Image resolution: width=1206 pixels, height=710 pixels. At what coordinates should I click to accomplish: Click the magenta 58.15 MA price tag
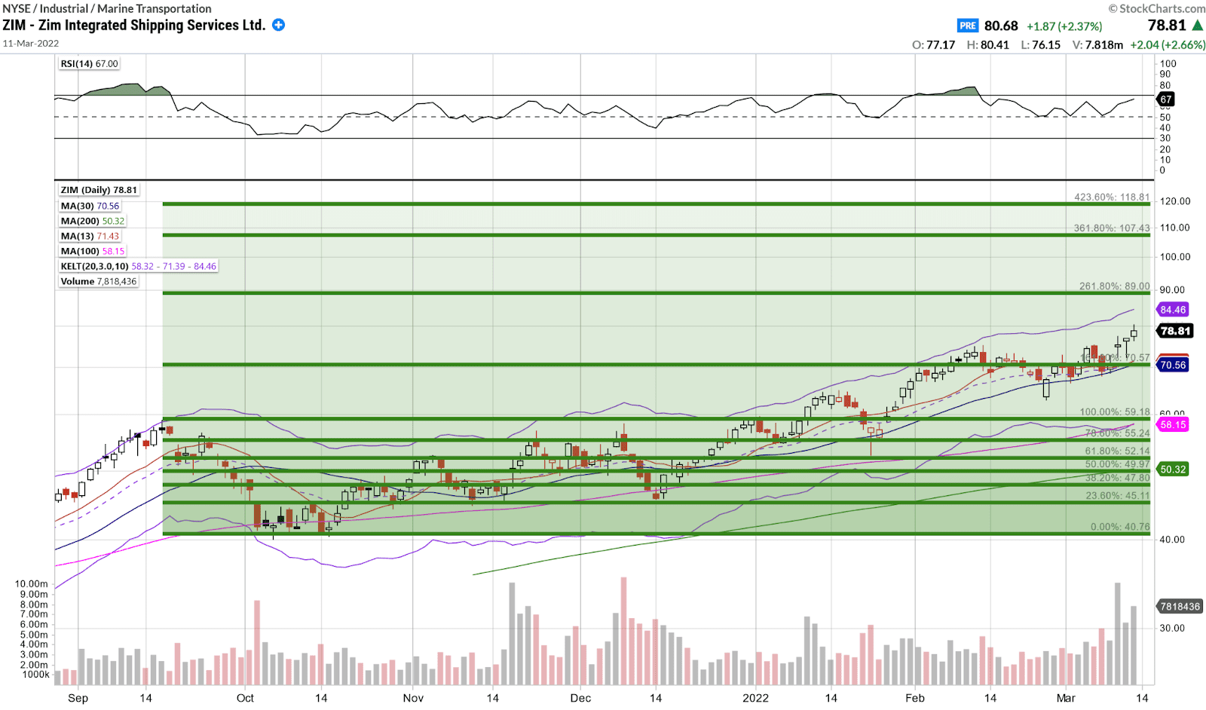pos(1173,424)
